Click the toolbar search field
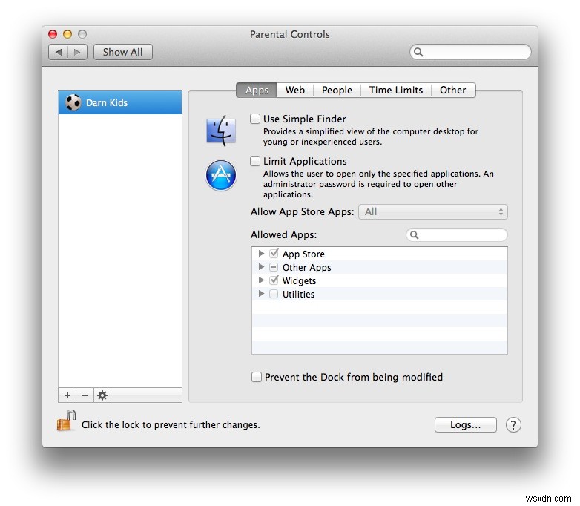This screenshot has width=580, height=506. [470, 52]
